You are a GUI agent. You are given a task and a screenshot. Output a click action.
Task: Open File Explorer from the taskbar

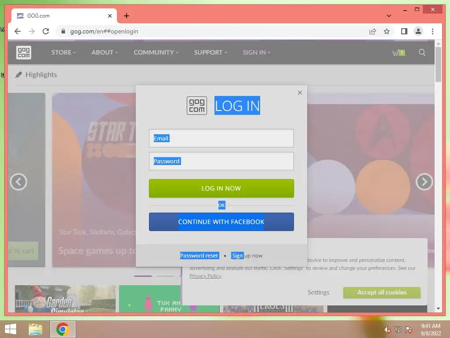[36, 329]
